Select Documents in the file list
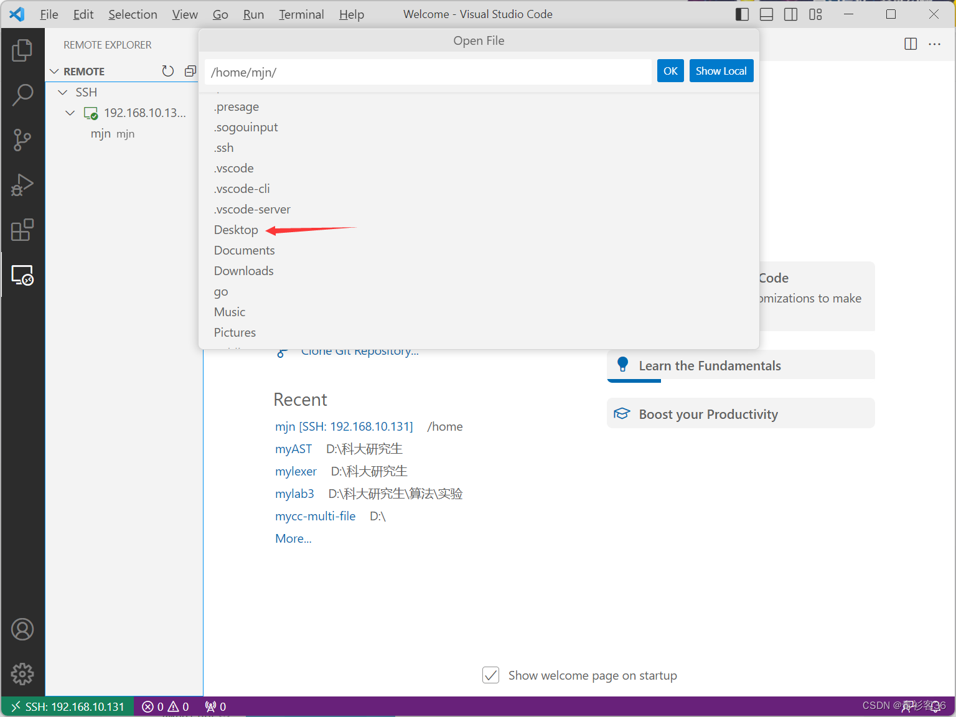Image resolution: width=956 pixels, height=717 pixels. pos(479,250)
